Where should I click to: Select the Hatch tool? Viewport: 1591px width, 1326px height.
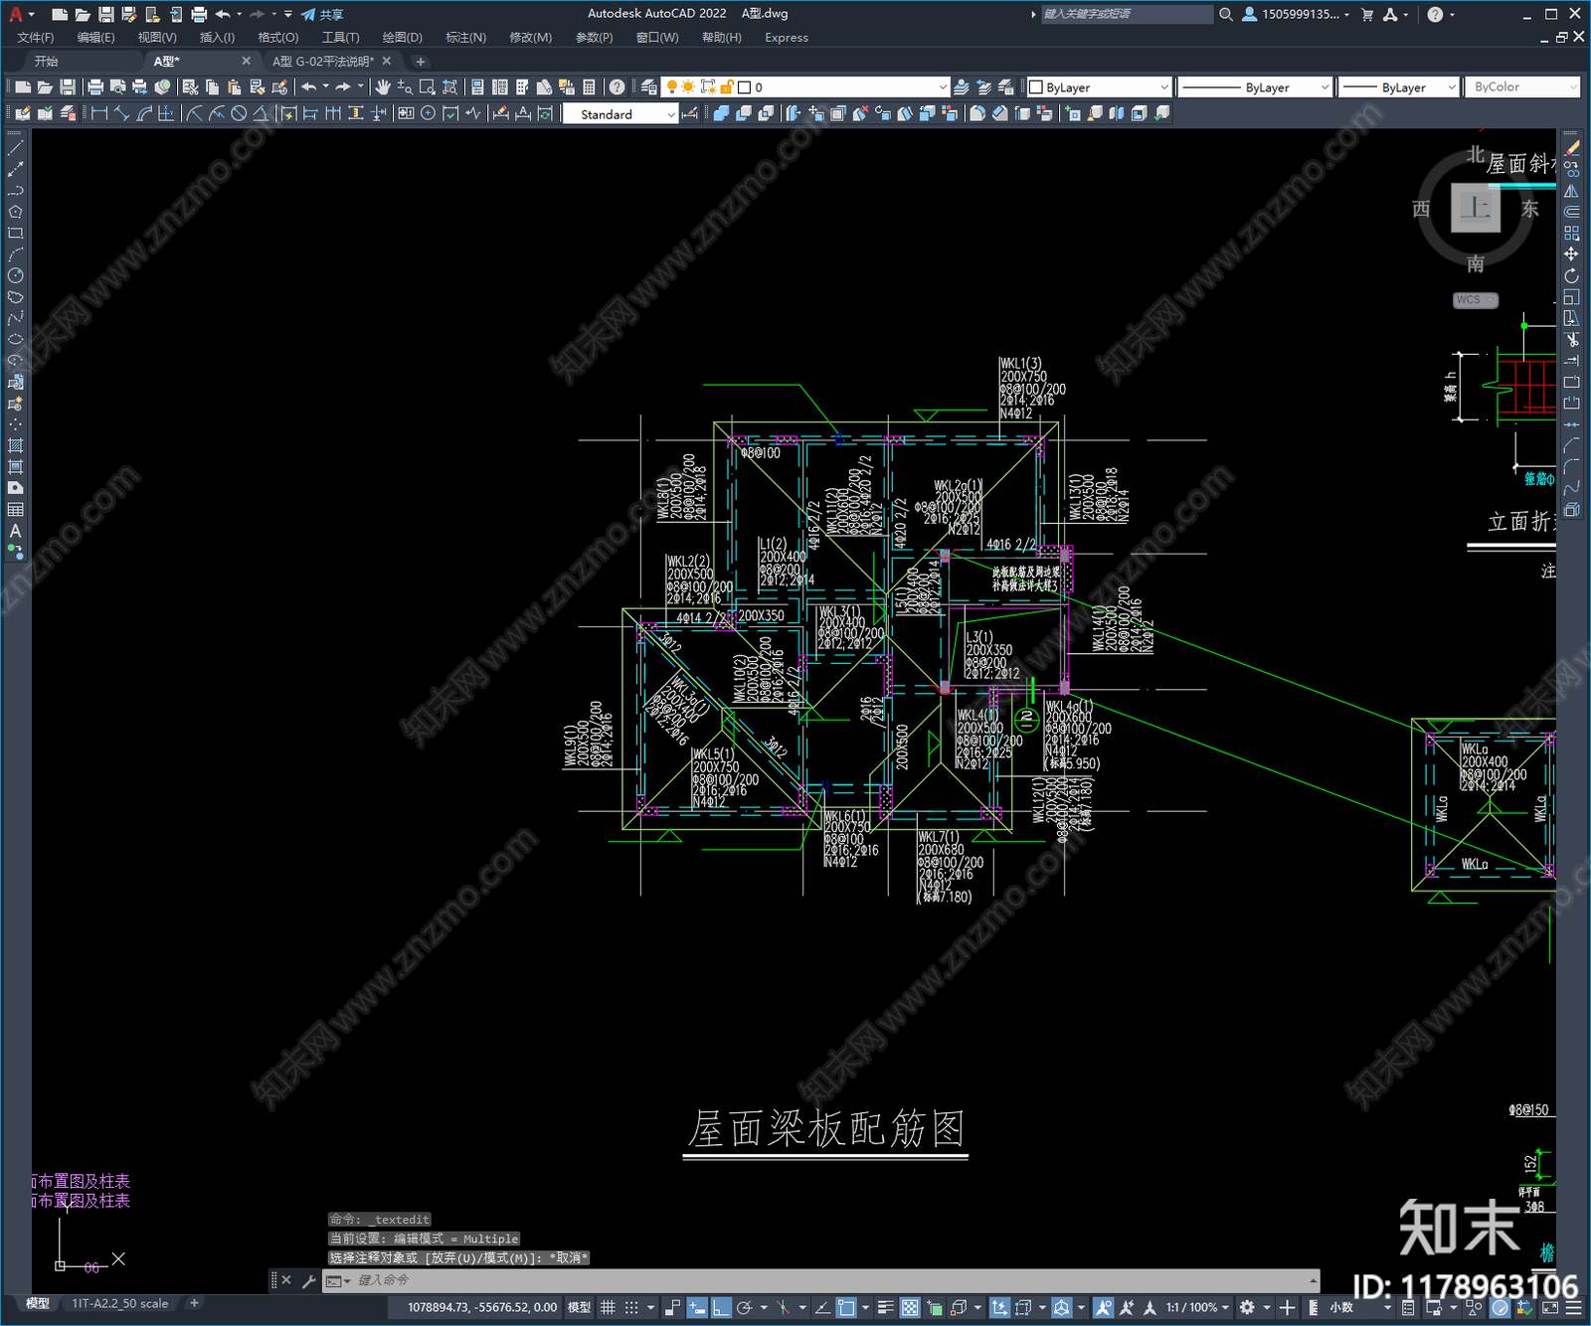[x=15, y=446]
